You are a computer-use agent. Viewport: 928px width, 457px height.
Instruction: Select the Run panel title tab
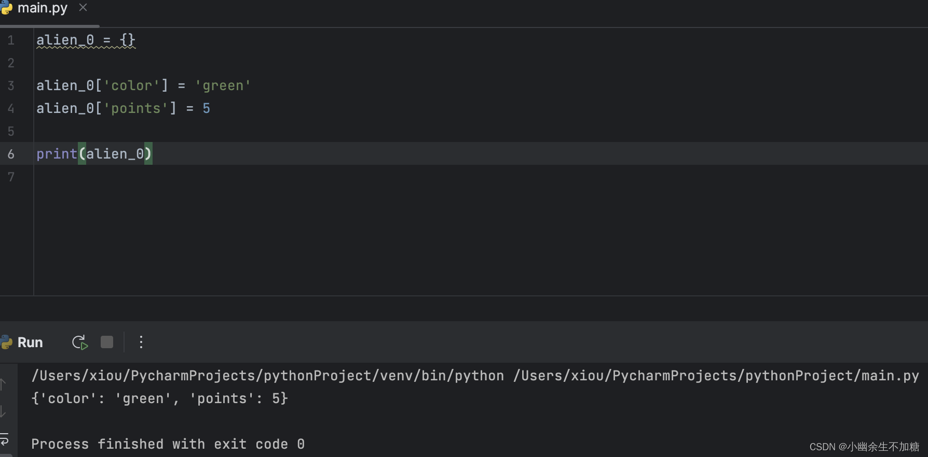tap(30, 342)
